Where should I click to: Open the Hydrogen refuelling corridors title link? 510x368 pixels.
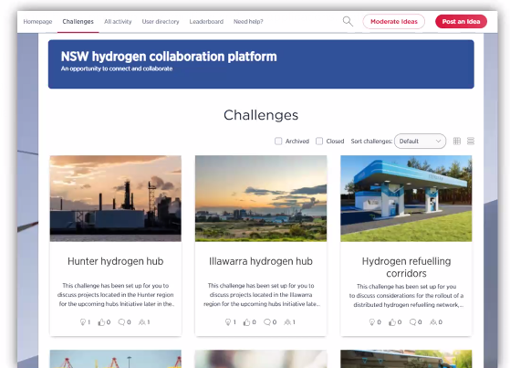(406, 267)
